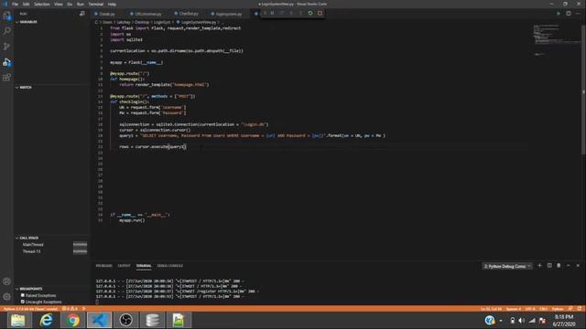The image size is (586, 329).
Task: Open the Search view in activity bar
Action: point(6,31)
